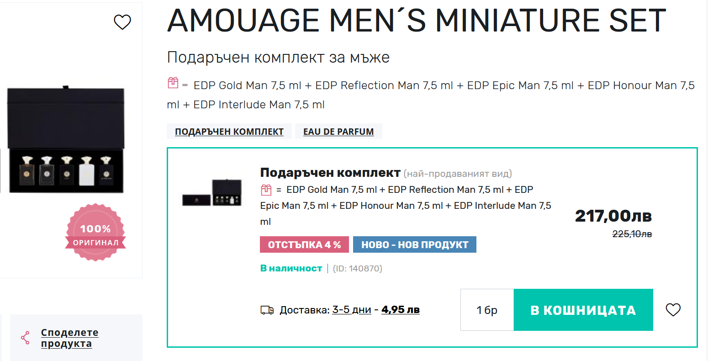Viewport: 708px width, 361px height.
Task: Click the НОВО - НОВ ПРОДУКТ label
Action: coord(415,244)
